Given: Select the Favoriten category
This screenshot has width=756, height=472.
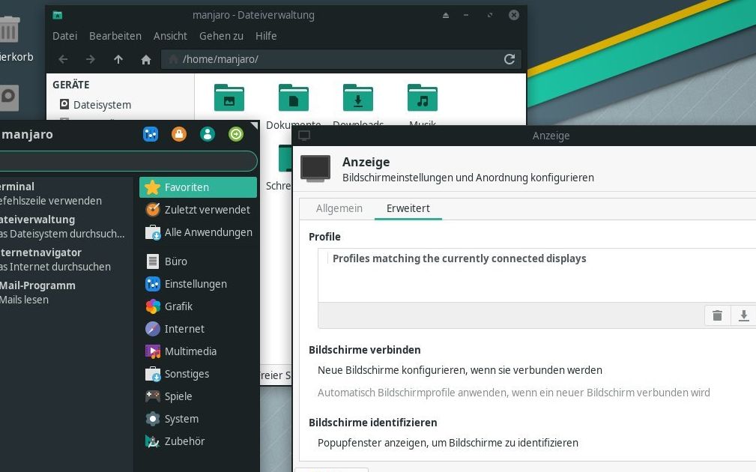Looking at the screenshot, I should pos(188,187).
